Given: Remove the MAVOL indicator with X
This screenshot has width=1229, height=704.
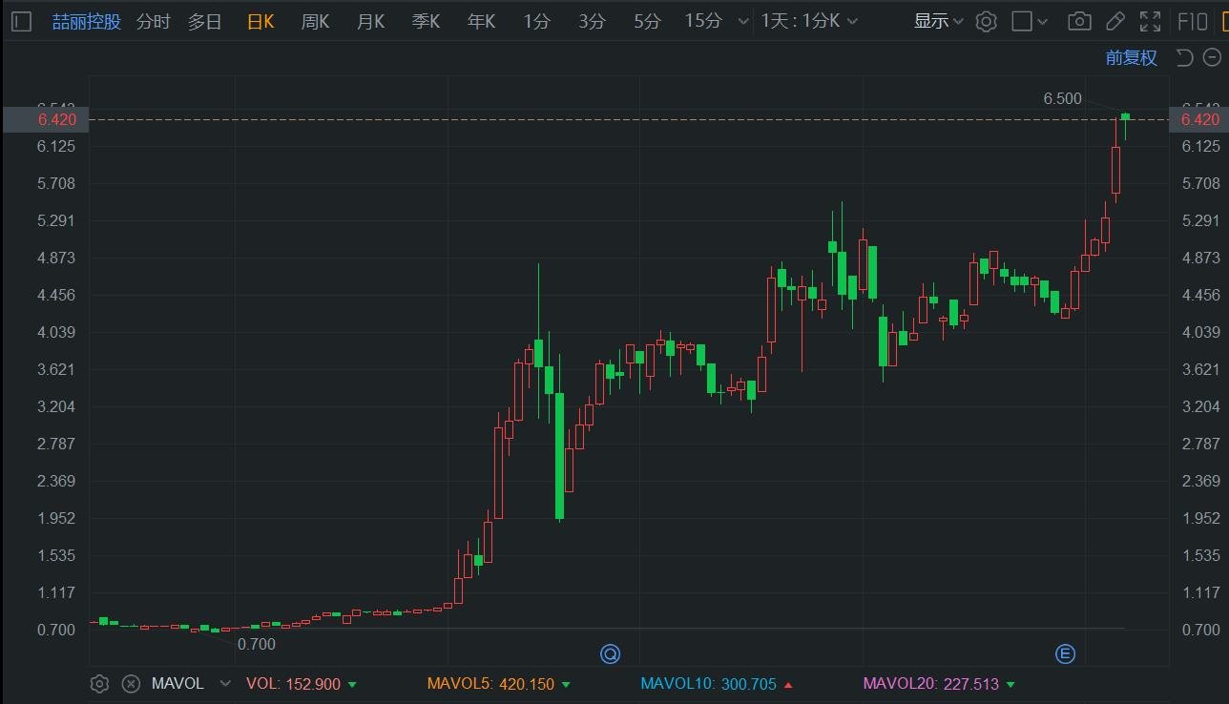Looking at the screenshot, I should (x=132, y=683).
